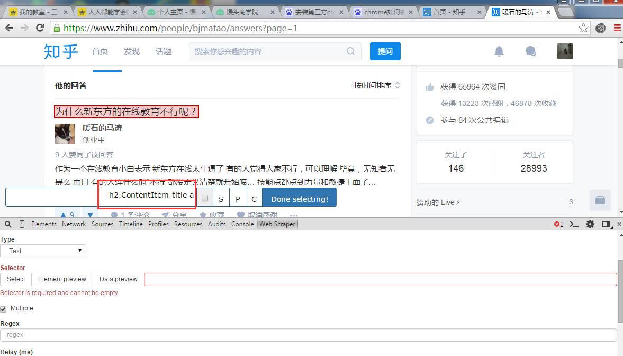The width and height of the screenshot is (623, 356).
Task: Select the Web Scraper DevTools tab
Action: click(x=277, y=224)
